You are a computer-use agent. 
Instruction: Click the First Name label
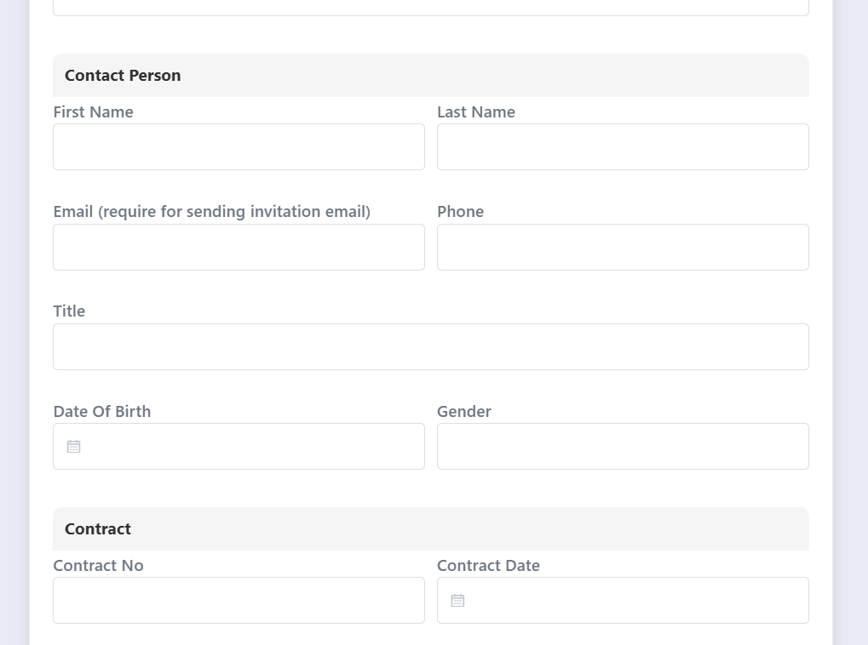click(x=93, y=112)
